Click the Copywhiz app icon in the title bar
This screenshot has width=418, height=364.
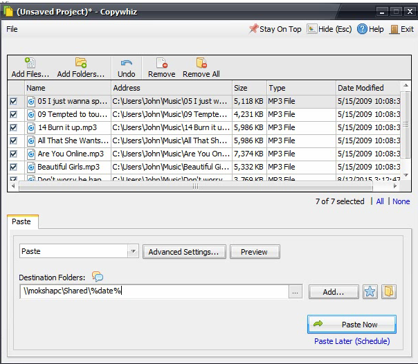(x=8, y=12)
